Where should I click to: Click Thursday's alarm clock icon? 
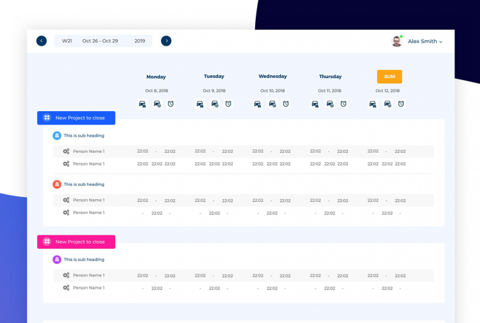(x=343, y=104)
